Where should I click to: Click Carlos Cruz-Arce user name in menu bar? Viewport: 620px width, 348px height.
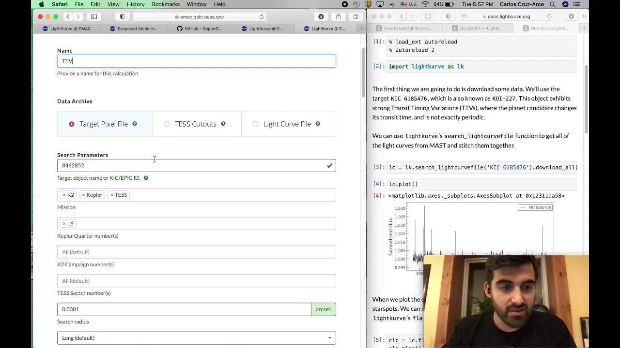pyautogui.click(x=522, y=4)
